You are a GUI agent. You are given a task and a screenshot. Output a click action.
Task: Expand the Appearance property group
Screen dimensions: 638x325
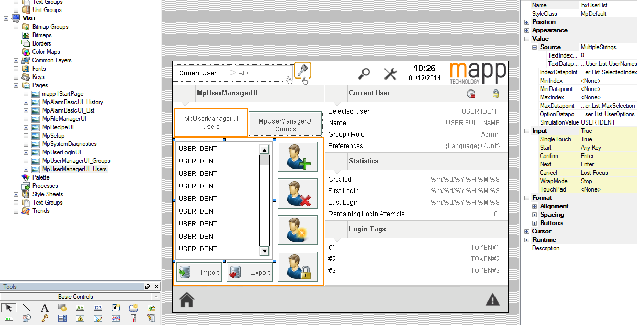click(x=527, y=30)
